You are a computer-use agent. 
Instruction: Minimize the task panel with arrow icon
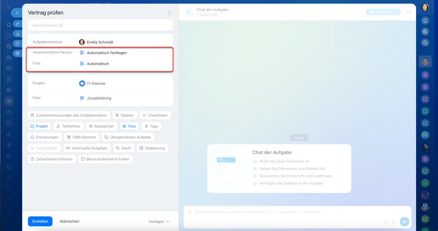pos(17,34)
